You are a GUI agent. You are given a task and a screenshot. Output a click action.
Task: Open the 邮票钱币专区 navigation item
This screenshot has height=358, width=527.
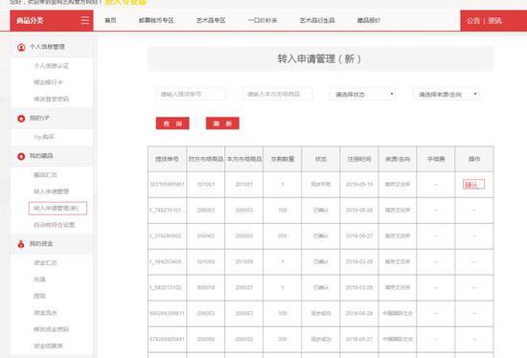point(156,20)
